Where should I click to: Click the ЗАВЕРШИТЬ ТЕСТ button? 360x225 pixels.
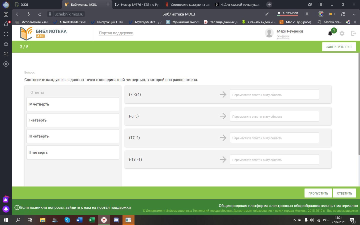pyautogui.click(x=339, y=47)
